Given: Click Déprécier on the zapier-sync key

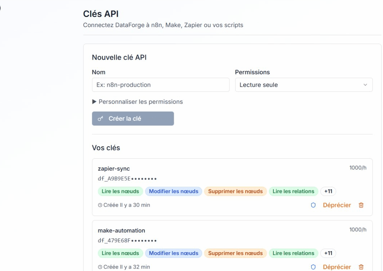Looking at the screenshot, I should pos(336,205).
